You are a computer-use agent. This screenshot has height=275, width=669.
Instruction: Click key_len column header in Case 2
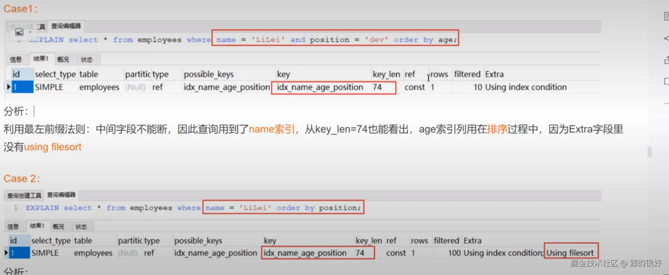click(369, 240)
